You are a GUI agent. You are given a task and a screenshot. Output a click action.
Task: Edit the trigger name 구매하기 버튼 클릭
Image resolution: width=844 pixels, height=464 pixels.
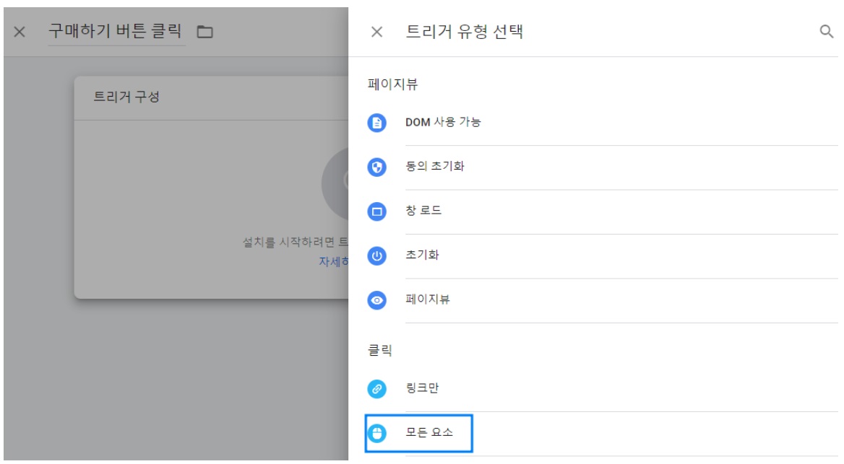pyautogui.click(x=116, y=31)
